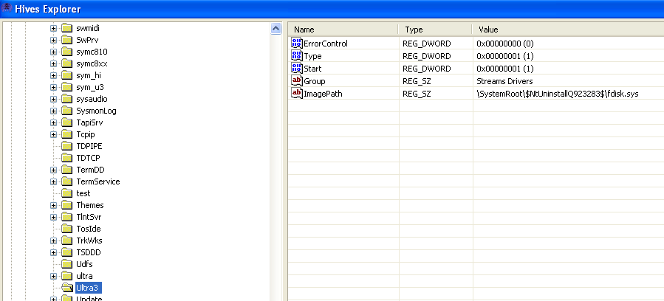Click the Start DWORD value icon

click(x=297, y=69)
